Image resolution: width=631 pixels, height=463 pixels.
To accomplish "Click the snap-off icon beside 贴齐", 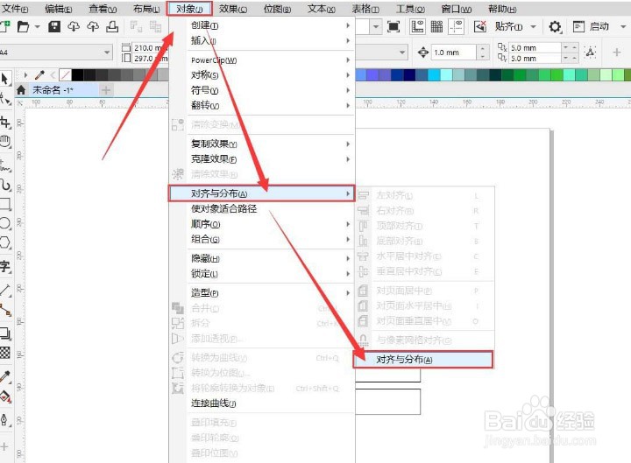I will 479,26.
